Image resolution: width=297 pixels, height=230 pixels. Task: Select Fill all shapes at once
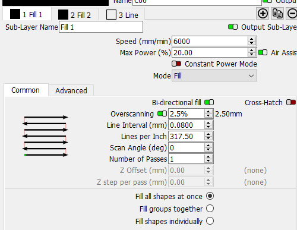coord(210,196)
